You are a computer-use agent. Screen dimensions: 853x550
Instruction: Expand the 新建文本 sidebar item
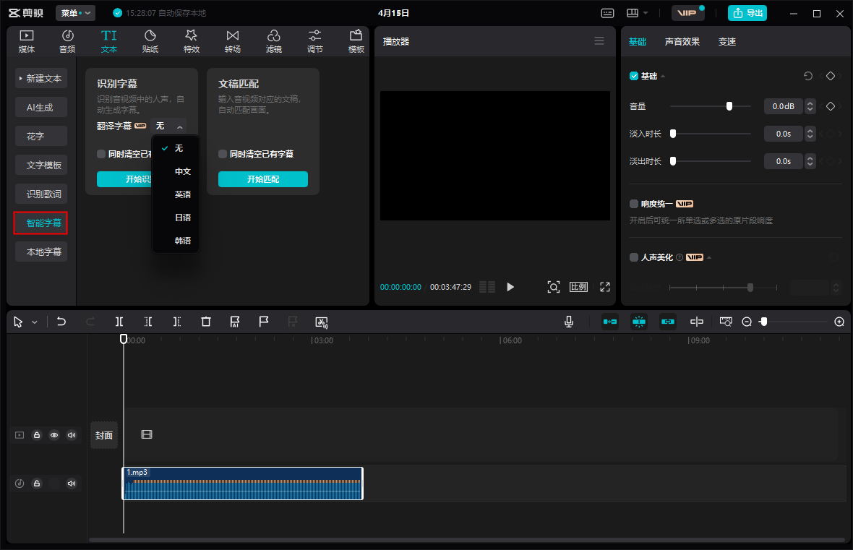click(x=41, y=78)
